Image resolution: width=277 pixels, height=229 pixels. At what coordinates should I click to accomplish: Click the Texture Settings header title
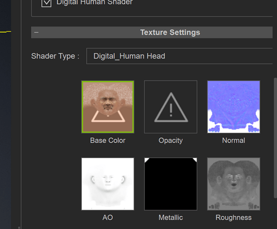[170, 32]
